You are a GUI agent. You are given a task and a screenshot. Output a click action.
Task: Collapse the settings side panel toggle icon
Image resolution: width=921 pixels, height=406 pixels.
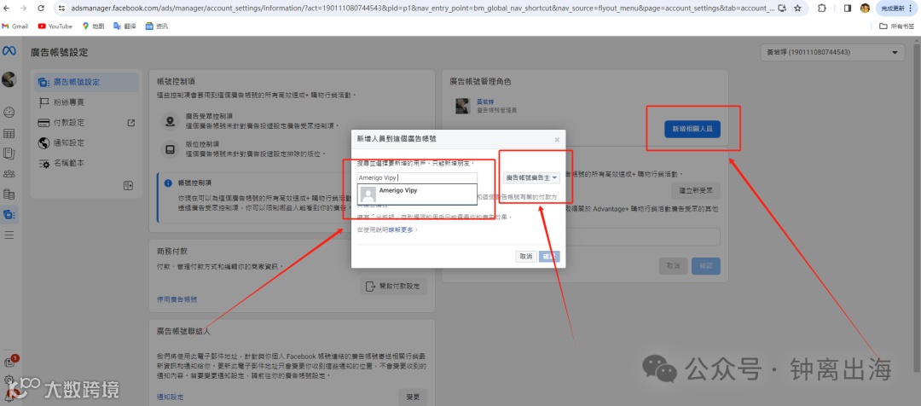[127, 186]
